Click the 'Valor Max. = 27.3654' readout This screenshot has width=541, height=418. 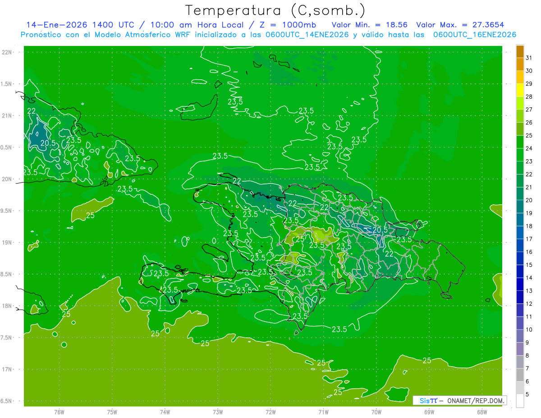(x=460, y=25)
